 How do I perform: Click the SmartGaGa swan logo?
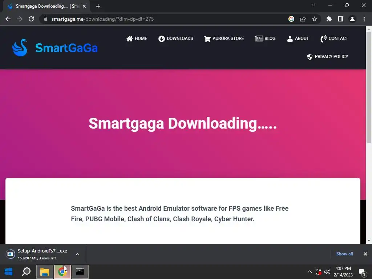[20, 48]
